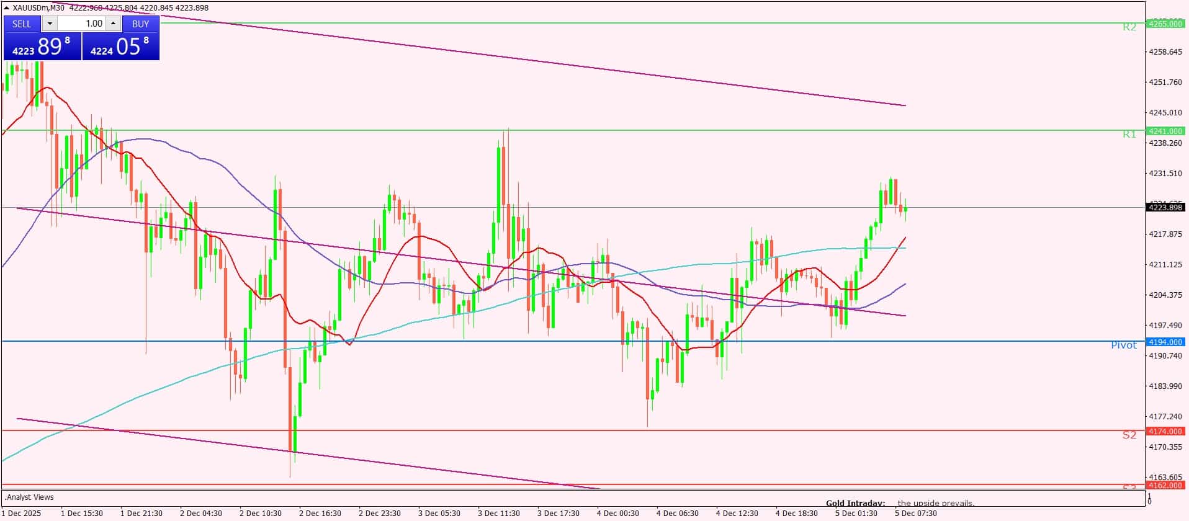Select the S2 support level label

point(1129,435)
